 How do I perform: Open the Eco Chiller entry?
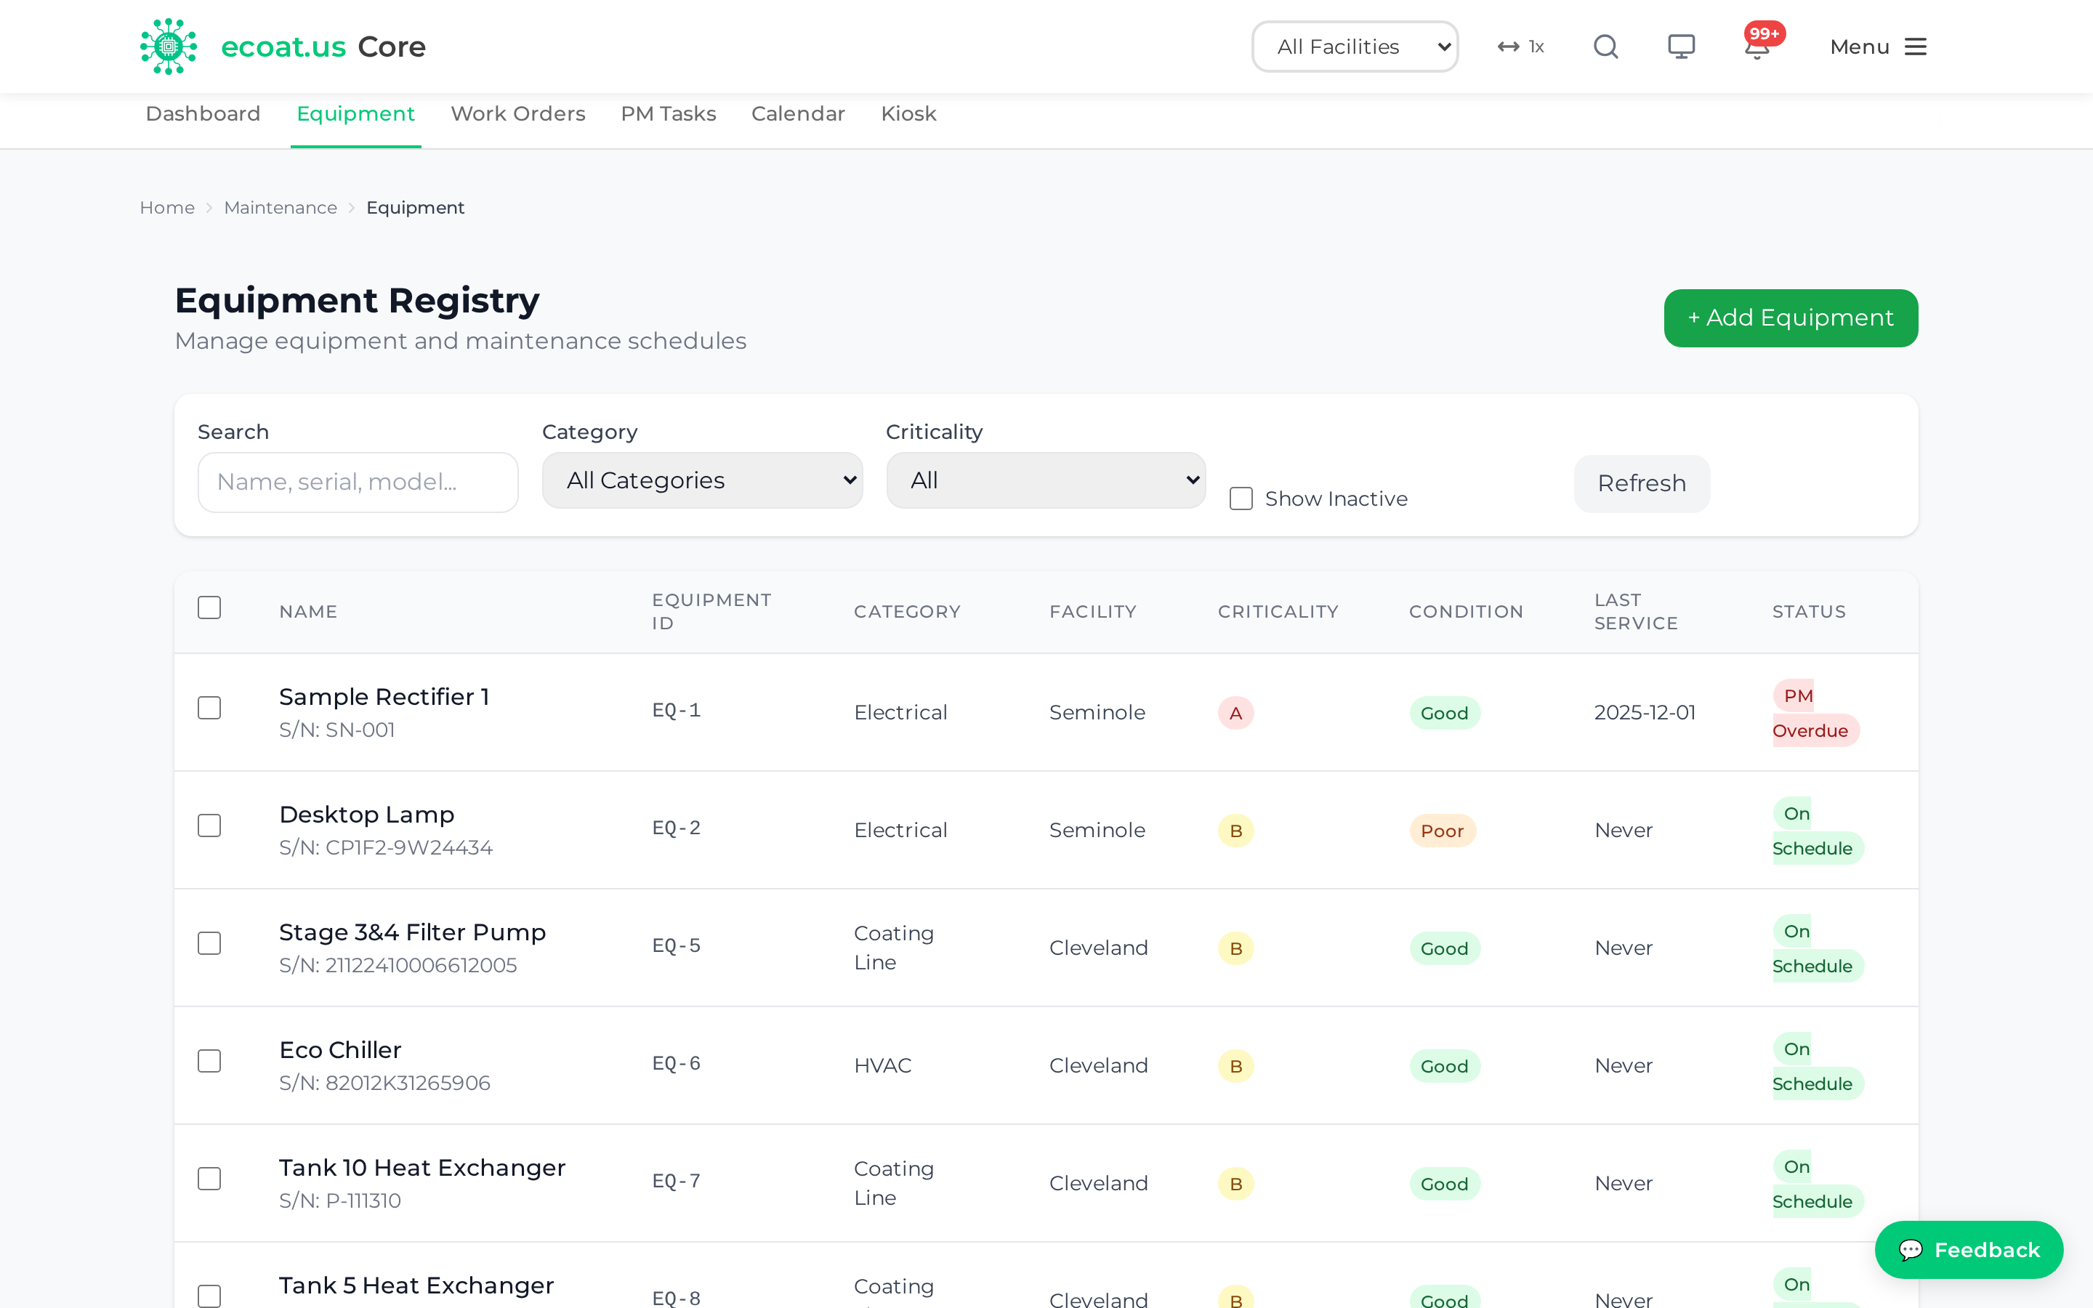point(340,1049)
